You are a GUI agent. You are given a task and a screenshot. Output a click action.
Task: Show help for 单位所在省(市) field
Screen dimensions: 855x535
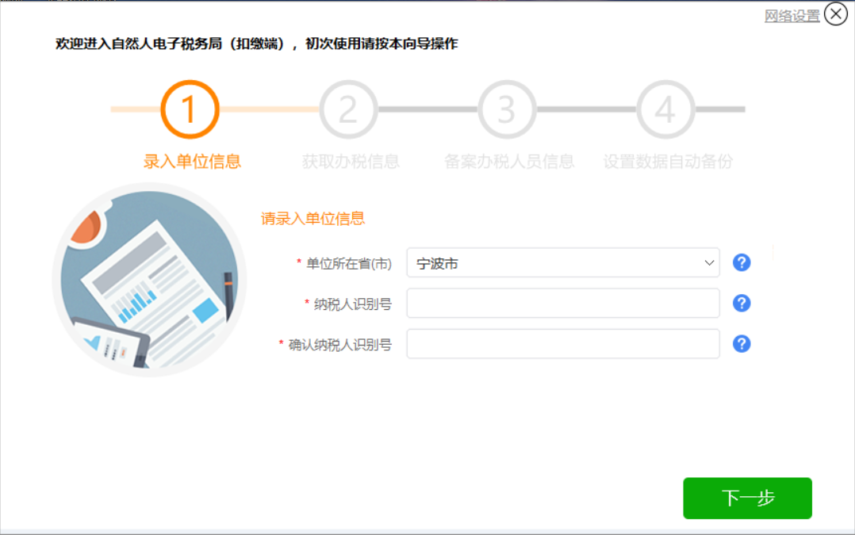tap(742, 262)
